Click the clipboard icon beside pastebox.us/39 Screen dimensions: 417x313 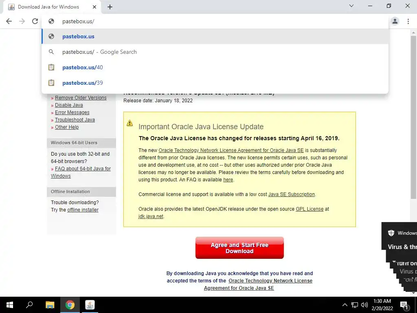coord(51,83)
